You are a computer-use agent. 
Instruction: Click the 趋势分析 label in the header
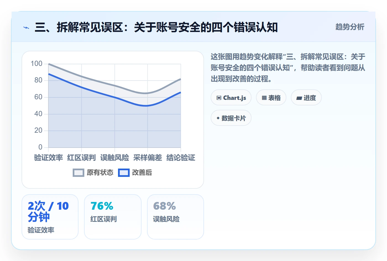tap(350, 27)
